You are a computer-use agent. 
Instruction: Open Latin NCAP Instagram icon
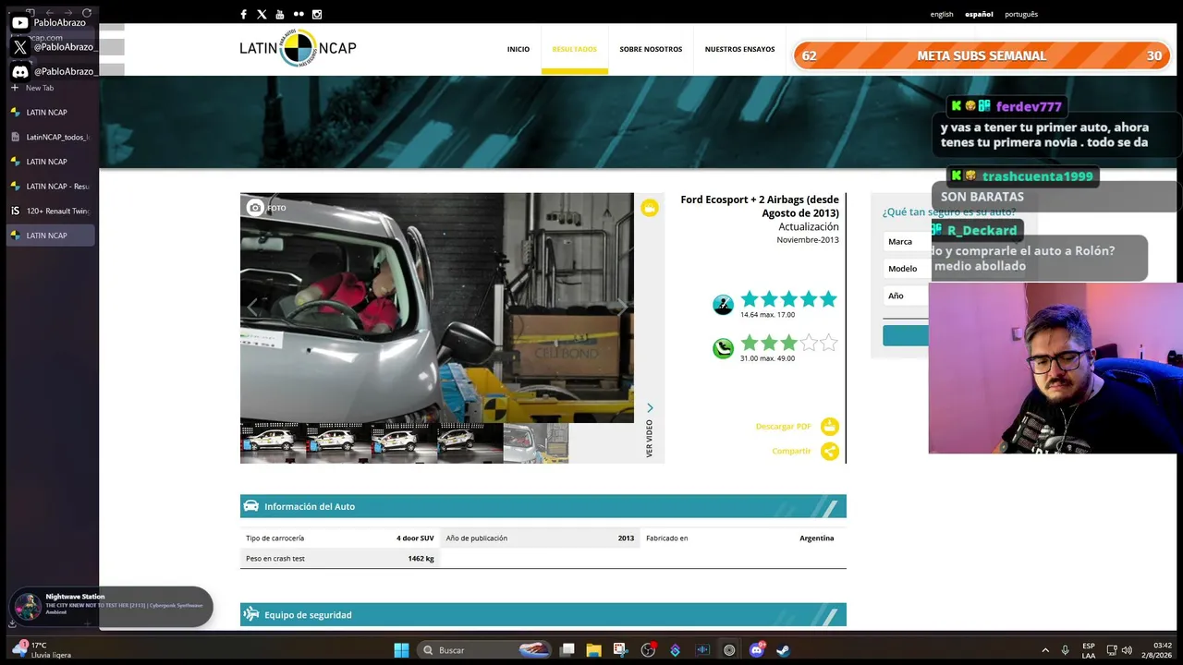click(317, 14)
